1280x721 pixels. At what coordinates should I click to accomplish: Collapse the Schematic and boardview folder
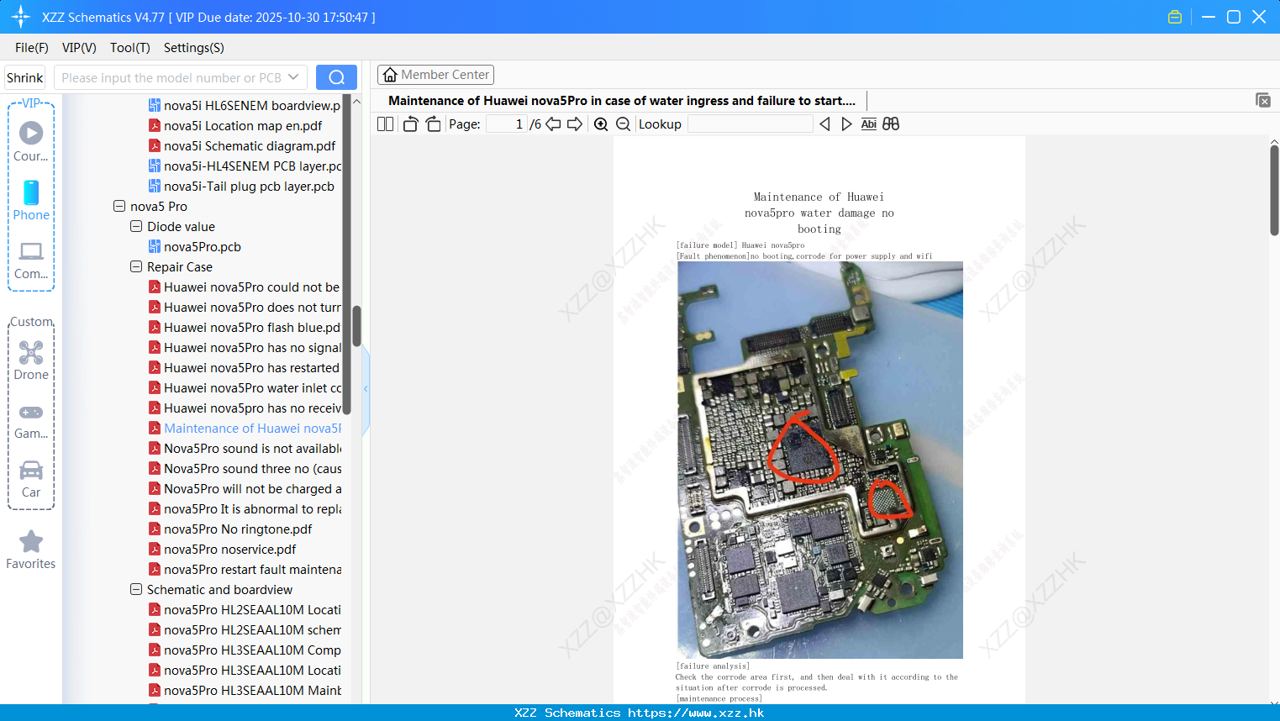coord(136,589)
